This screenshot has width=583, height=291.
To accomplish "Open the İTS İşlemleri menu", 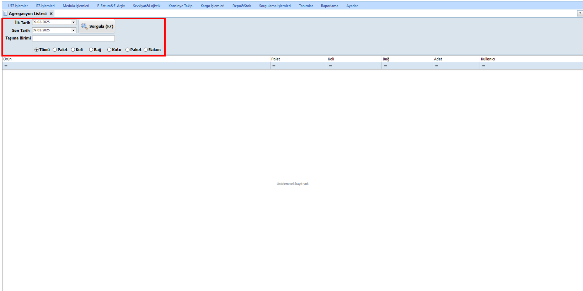I will tap(45, 6).
